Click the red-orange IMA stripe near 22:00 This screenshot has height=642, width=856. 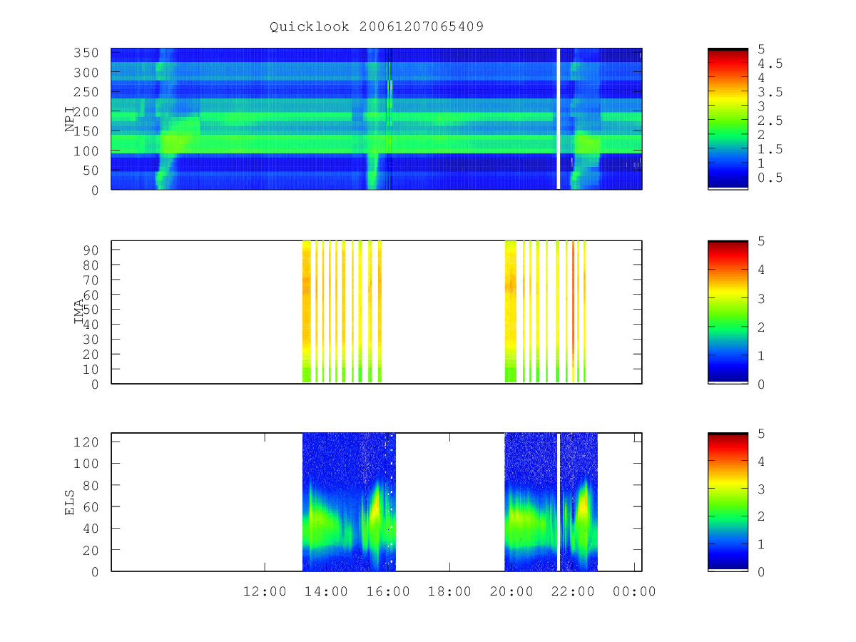pyautogui.click(x=573, y=312)
